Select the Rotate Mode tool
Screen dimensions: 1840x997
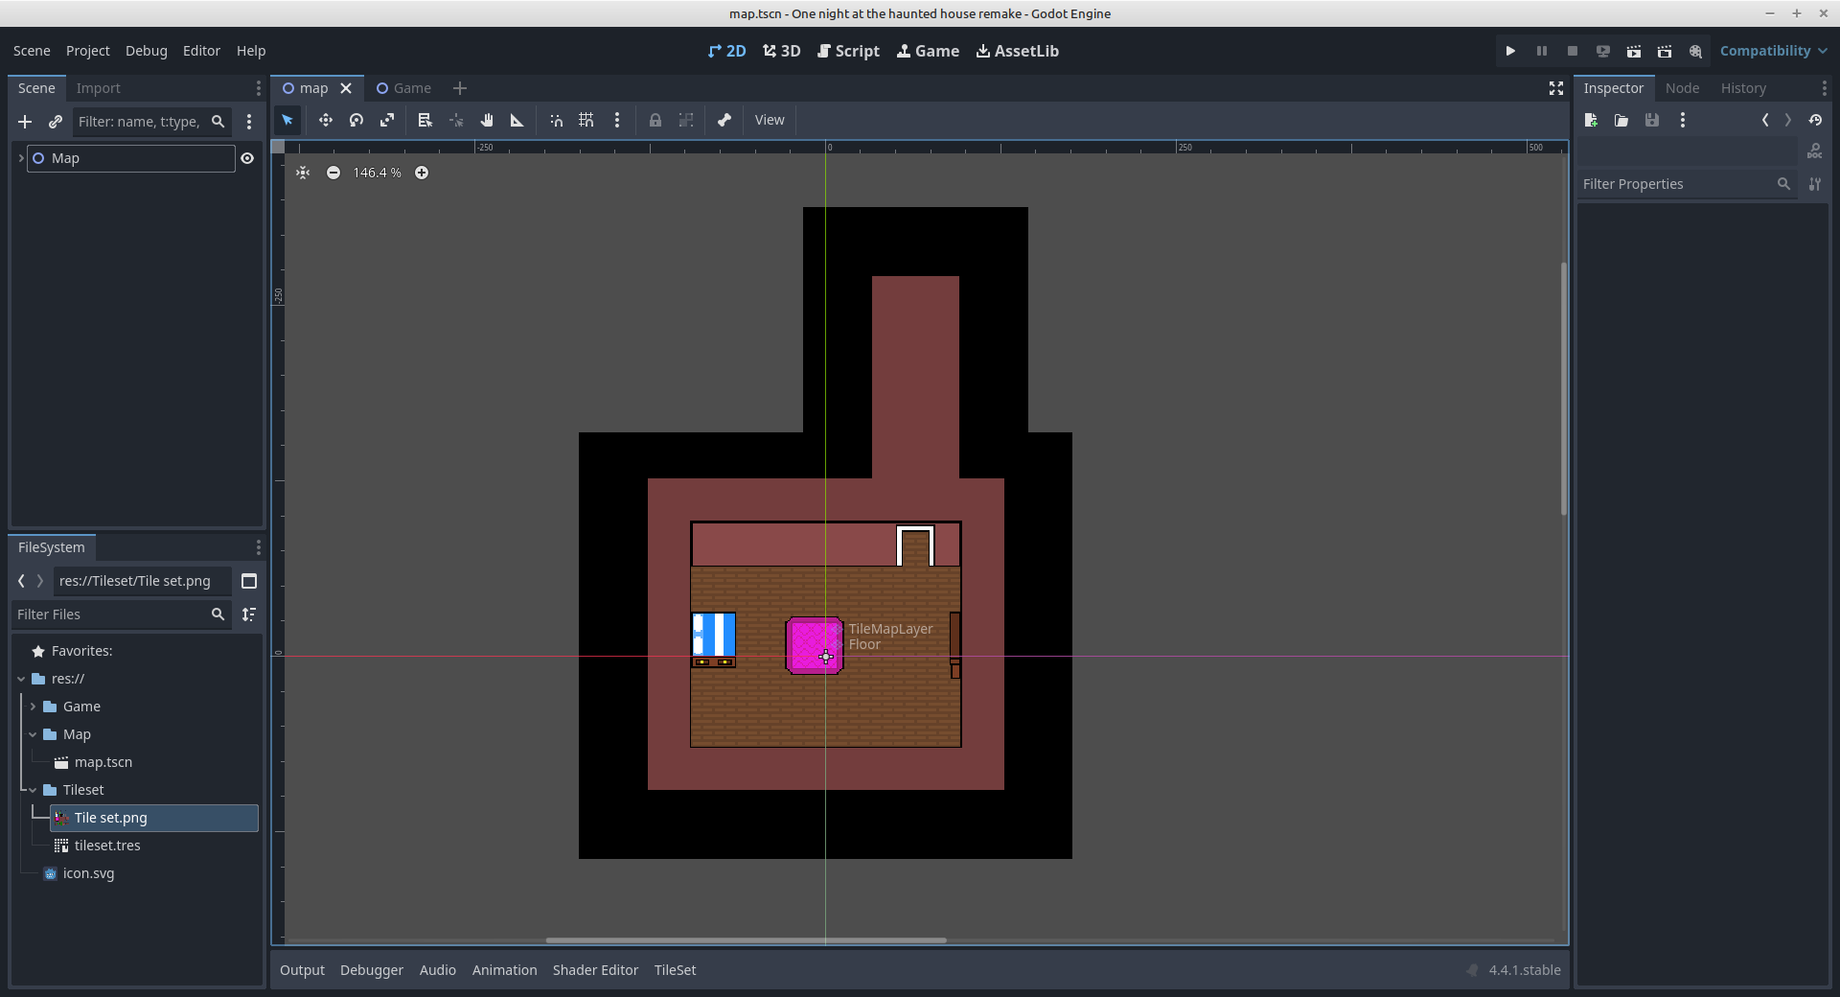coord(356,120)
